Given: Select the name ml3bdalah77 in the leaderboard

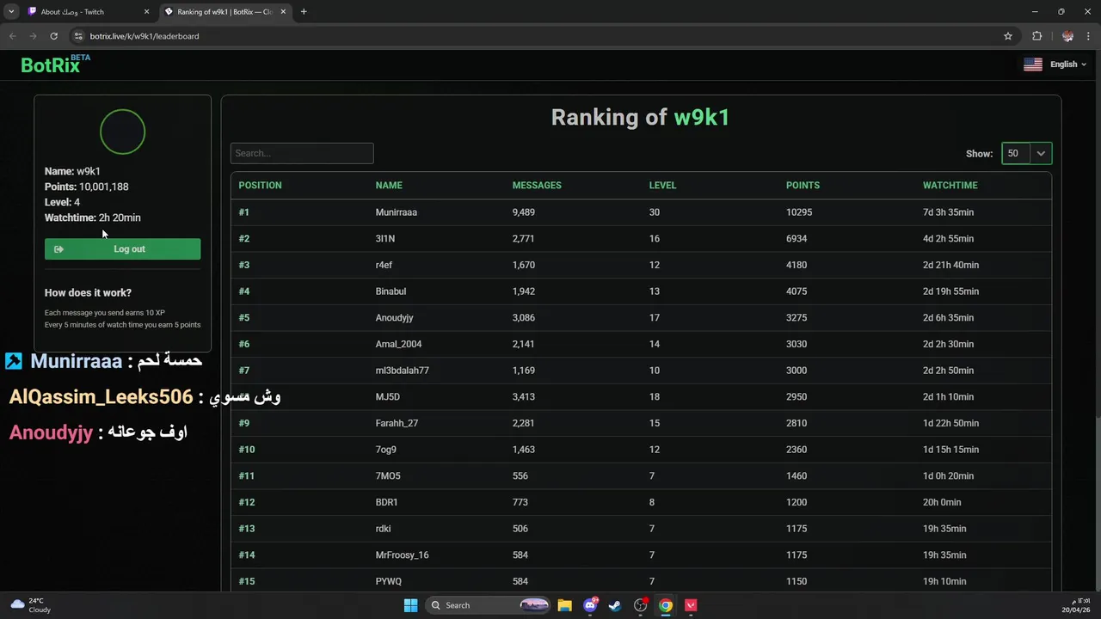Looking at the screenshot, I should coord(403,371).
